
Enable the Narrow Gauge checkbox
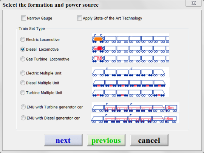point(23,18)
